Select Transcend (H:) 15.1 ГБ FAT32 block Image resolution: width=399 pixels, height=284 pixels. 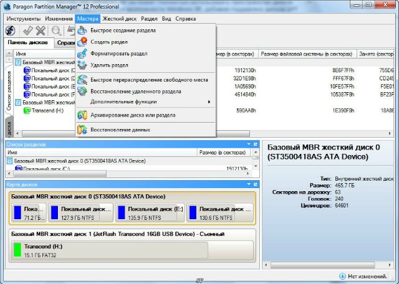pyautogui.click(x=132, y=251)
